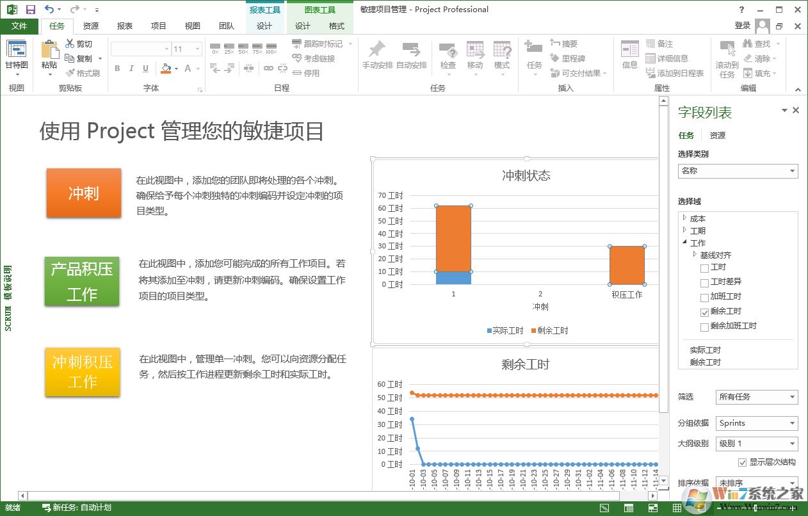Enable the 工时 field checkbox
This screenshot has width=808, height=516.
tap(705, 268)
